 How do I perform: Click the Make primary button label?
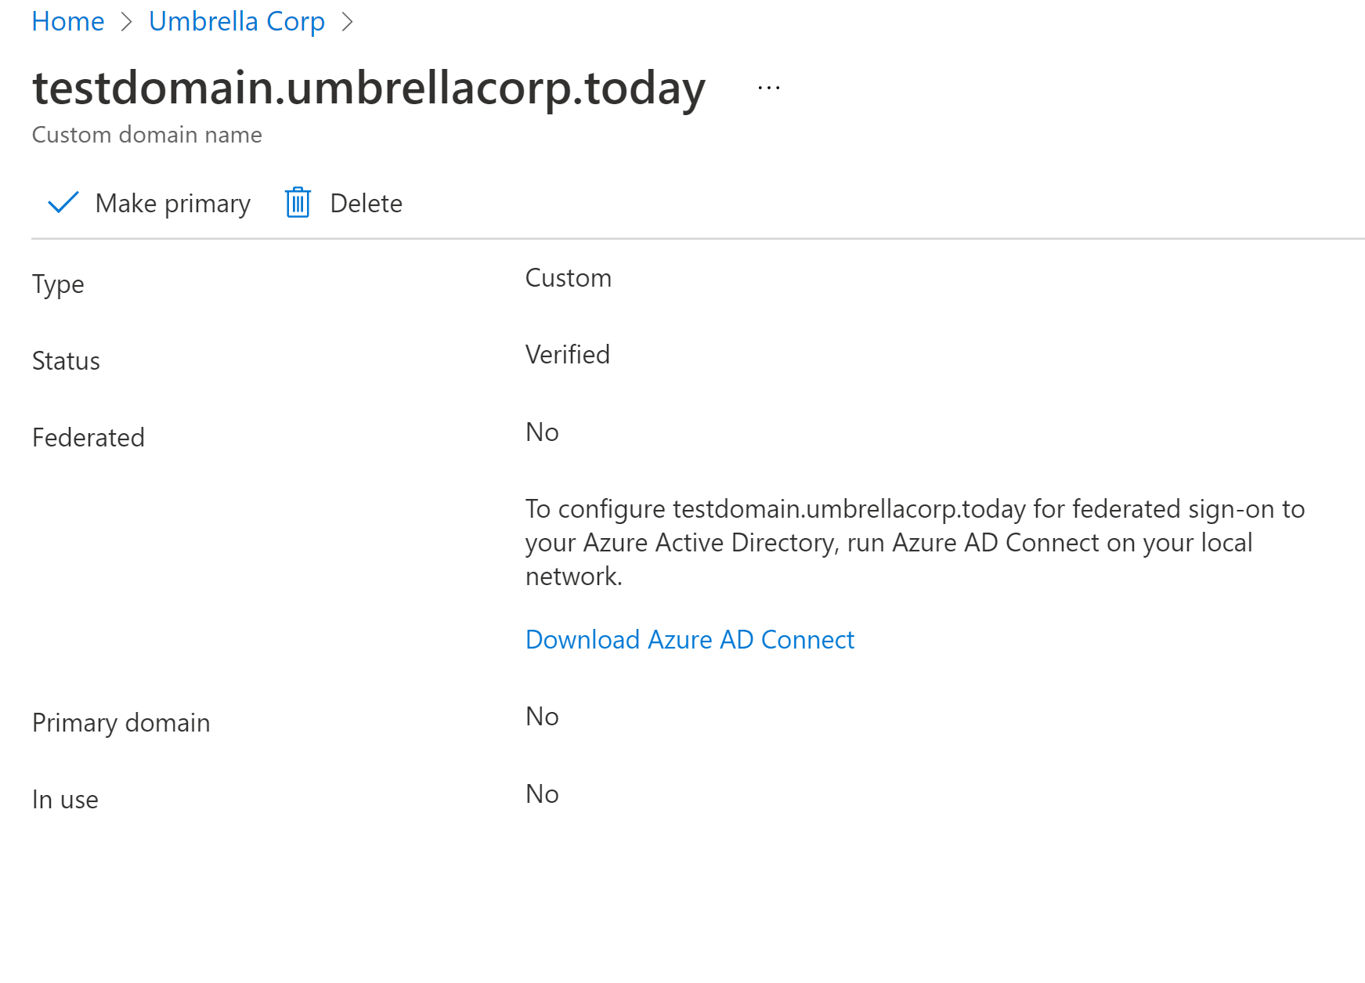(172, 204)
